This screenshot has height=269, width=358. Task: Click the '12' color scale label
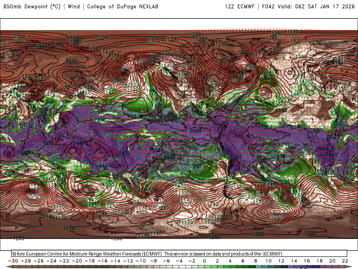click(281, 261)
